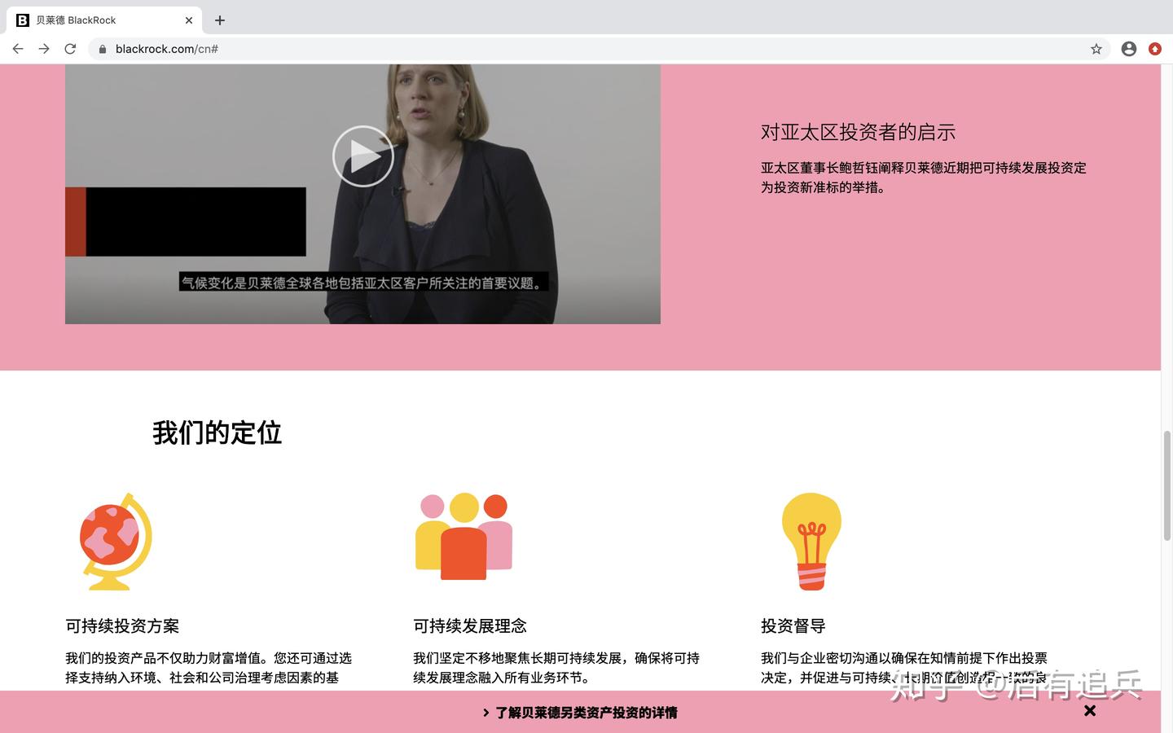Click the site security padlock icon
The height and width of the screenshot is (733, 1173).
[101, 49]
